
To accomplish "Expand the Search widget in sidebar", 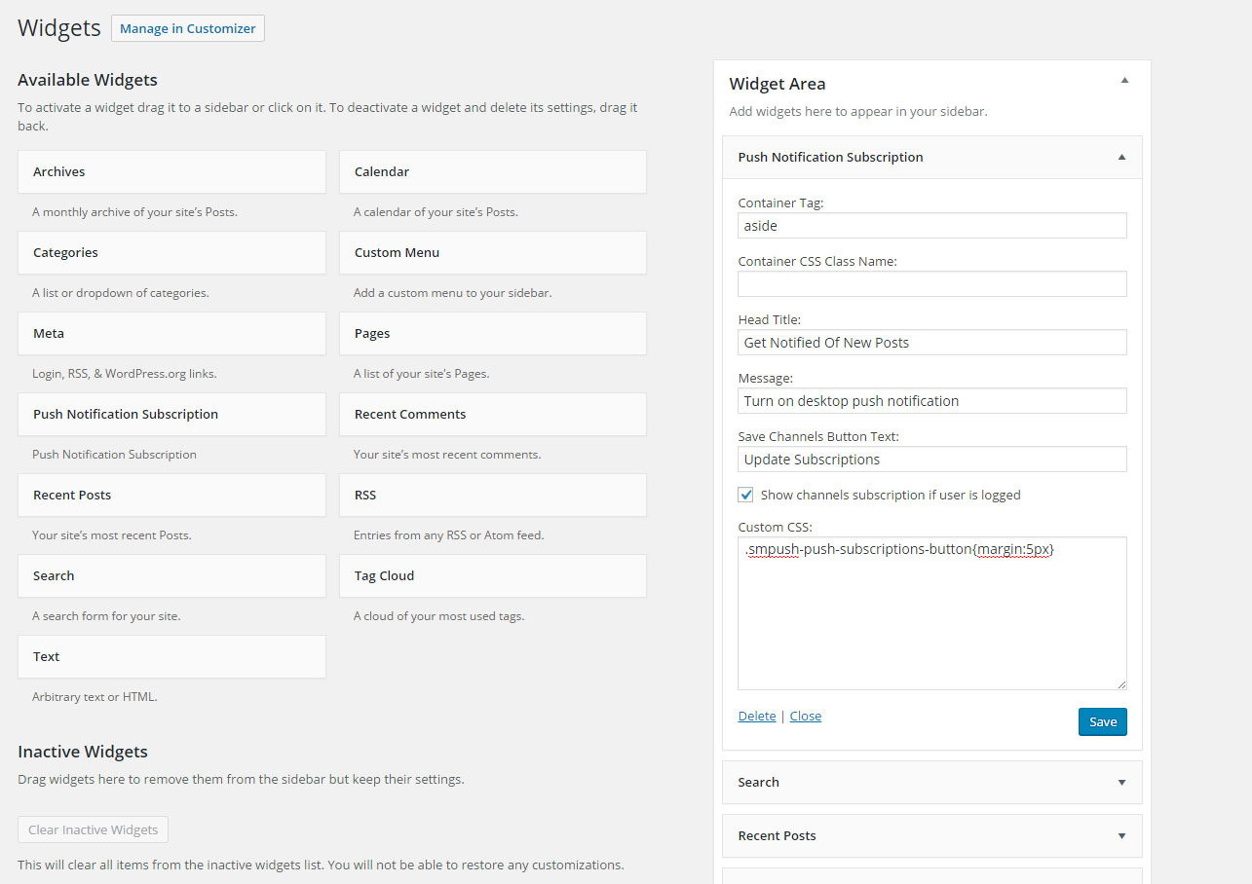I will coord(1121,782).
